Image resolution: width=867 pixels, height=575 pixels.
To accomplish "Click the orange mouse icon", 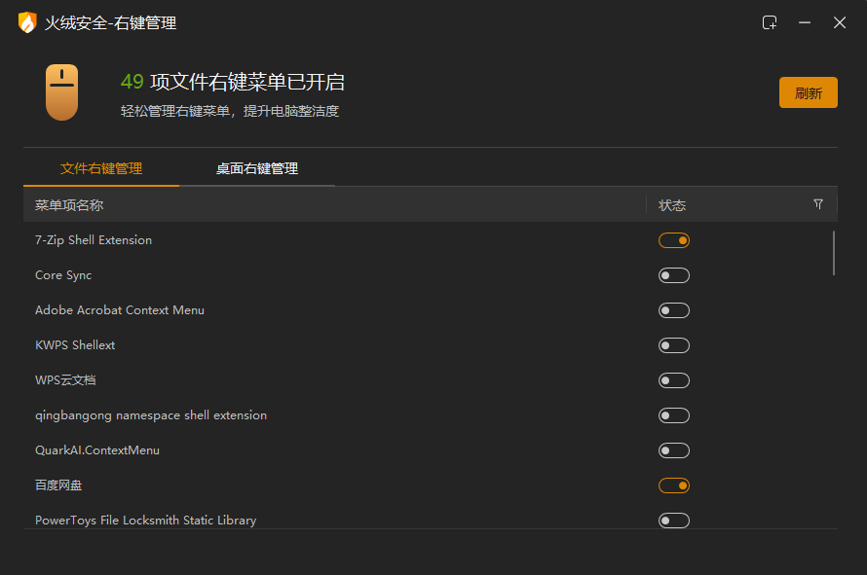I will pos(62,92).
